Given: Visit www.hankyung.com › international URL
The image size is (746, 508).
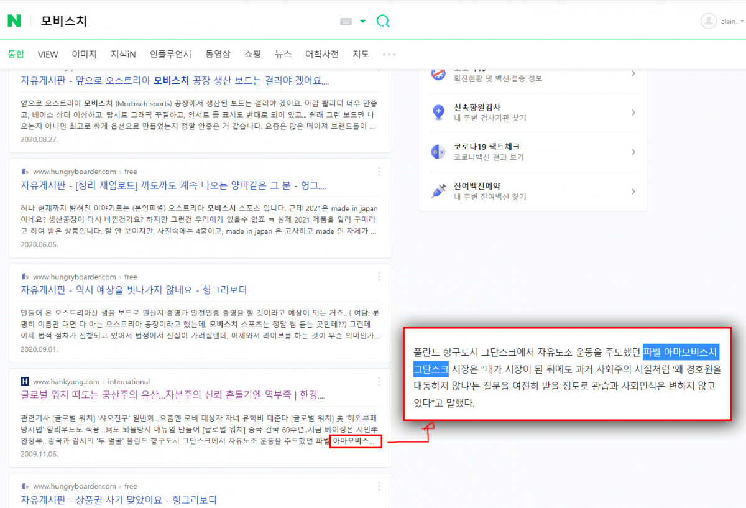Looking at the screenshot, I should coord(91,381).
